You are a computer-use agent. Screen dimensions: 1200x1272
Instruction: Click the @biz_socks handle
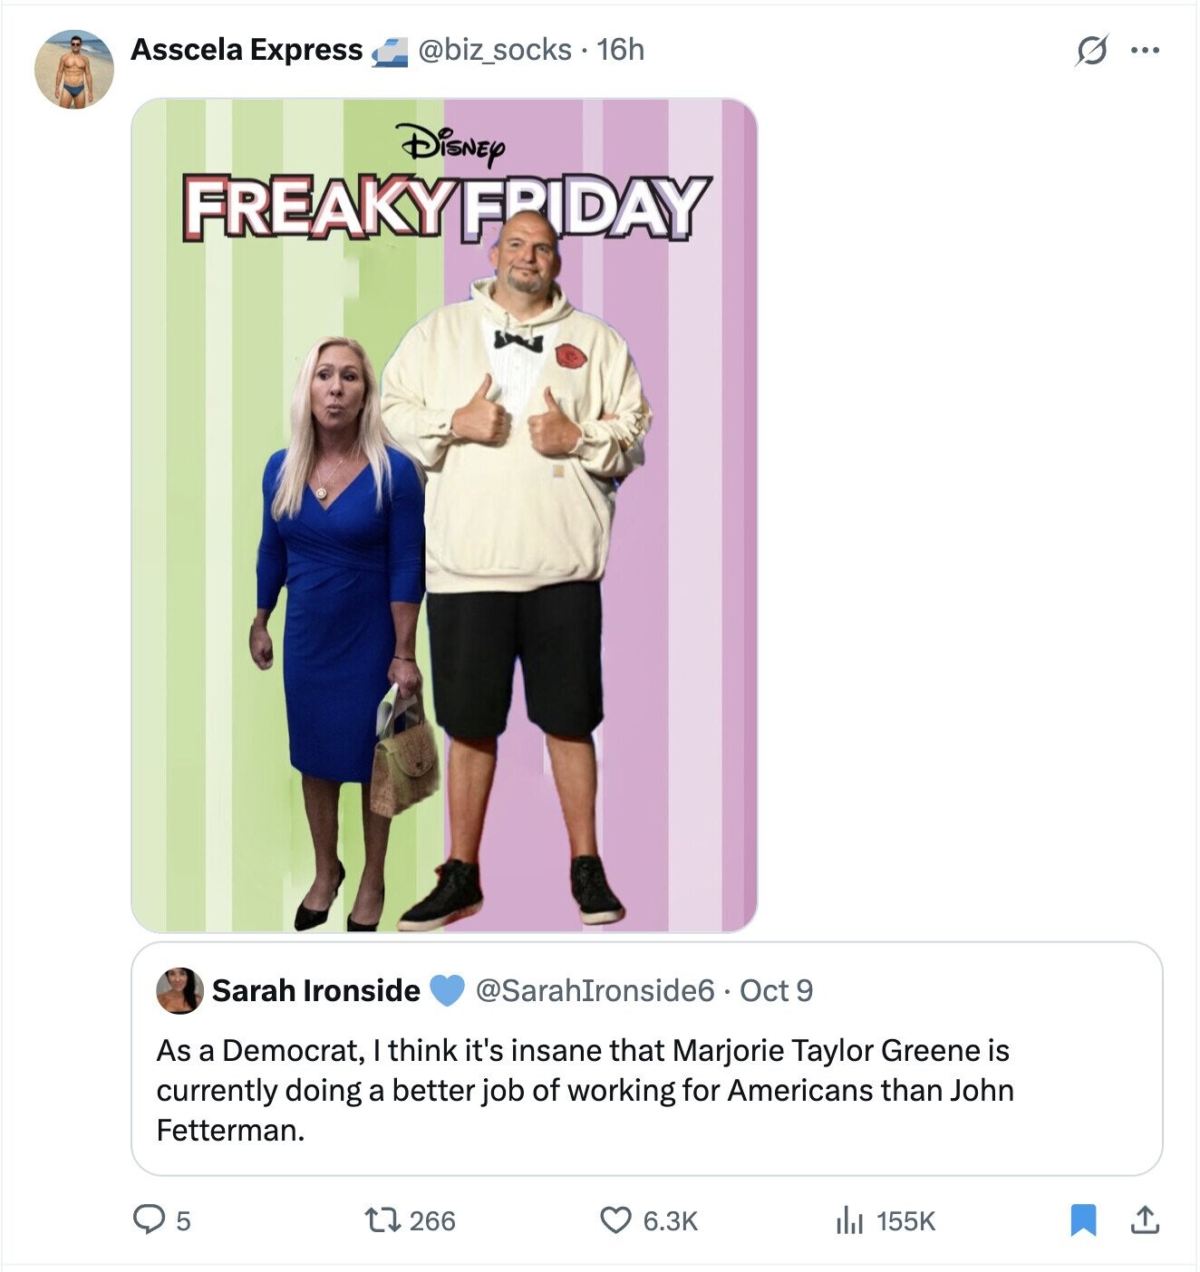[x=494, y=50]
